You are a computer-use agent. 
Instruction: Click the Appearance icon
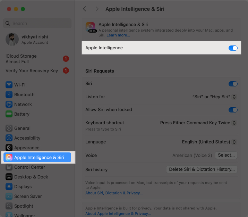pyautogui.click(x=9, y=148)
